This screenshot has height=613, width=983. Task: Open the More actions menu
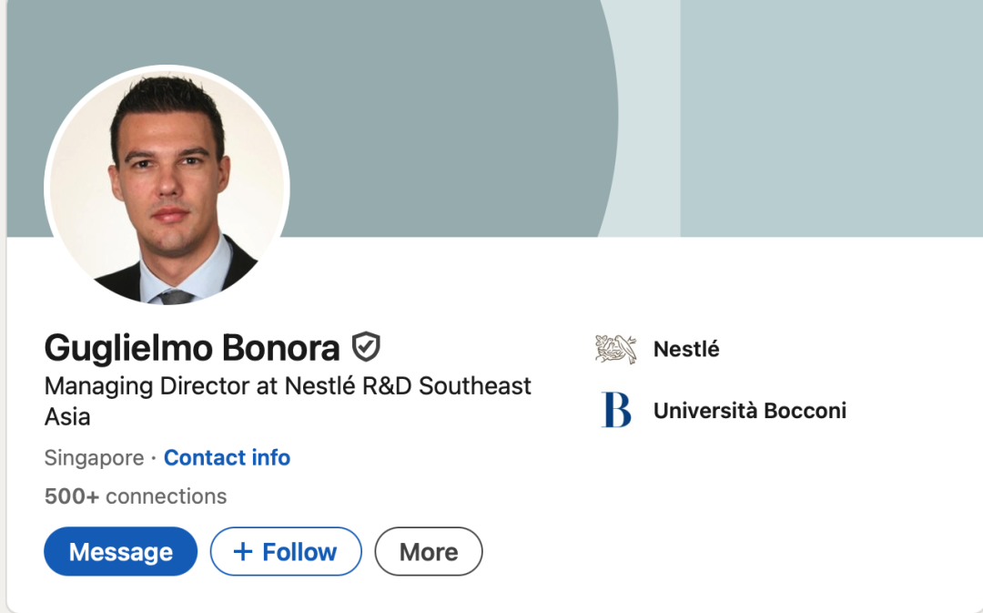[429, 552]
